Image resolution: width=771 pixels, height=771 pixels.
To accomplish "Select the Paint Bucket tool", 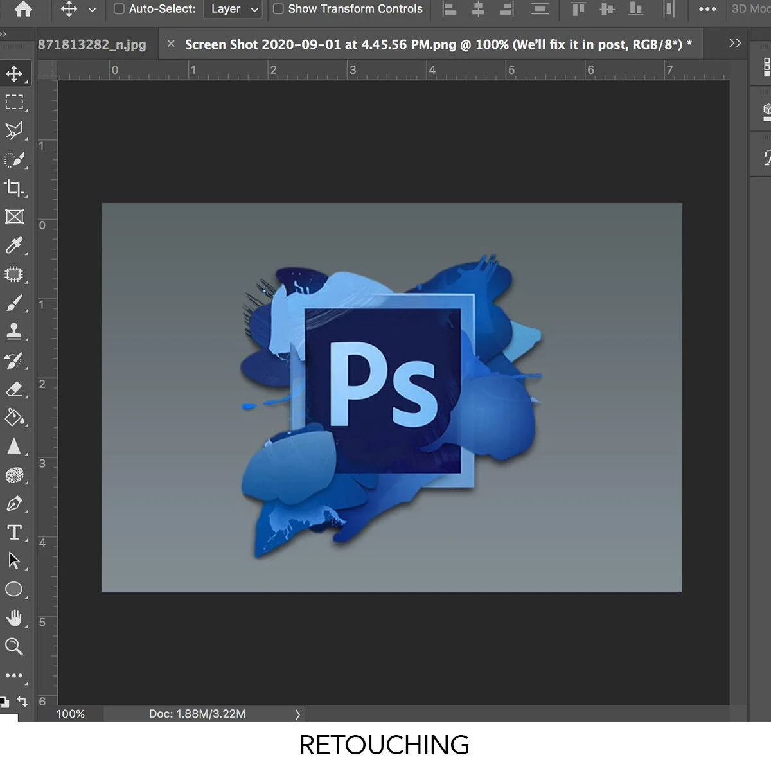I will pos(14,417).
